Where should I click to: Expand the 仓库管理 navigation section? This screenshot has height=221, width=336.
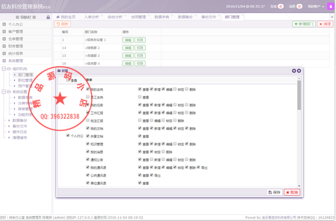click(x=26, y=39)
